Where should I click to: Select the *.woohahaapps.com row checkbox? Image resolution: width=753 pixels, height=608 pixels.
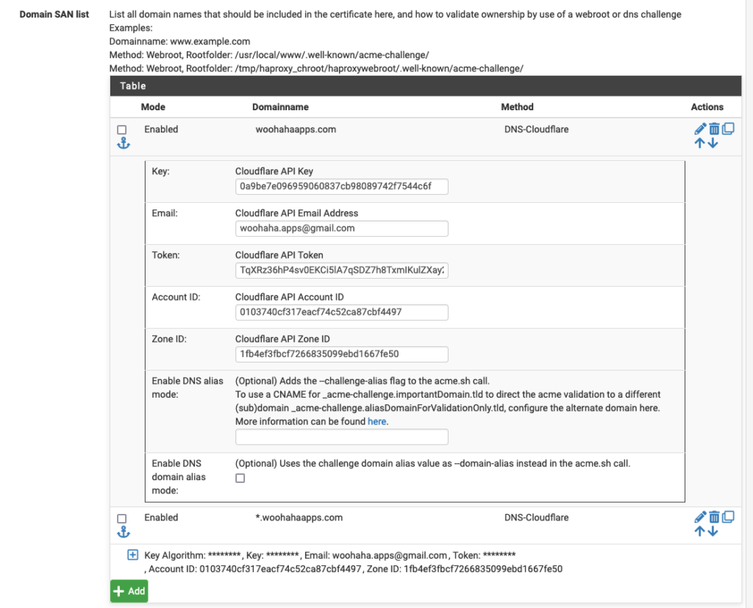[122, 518]
